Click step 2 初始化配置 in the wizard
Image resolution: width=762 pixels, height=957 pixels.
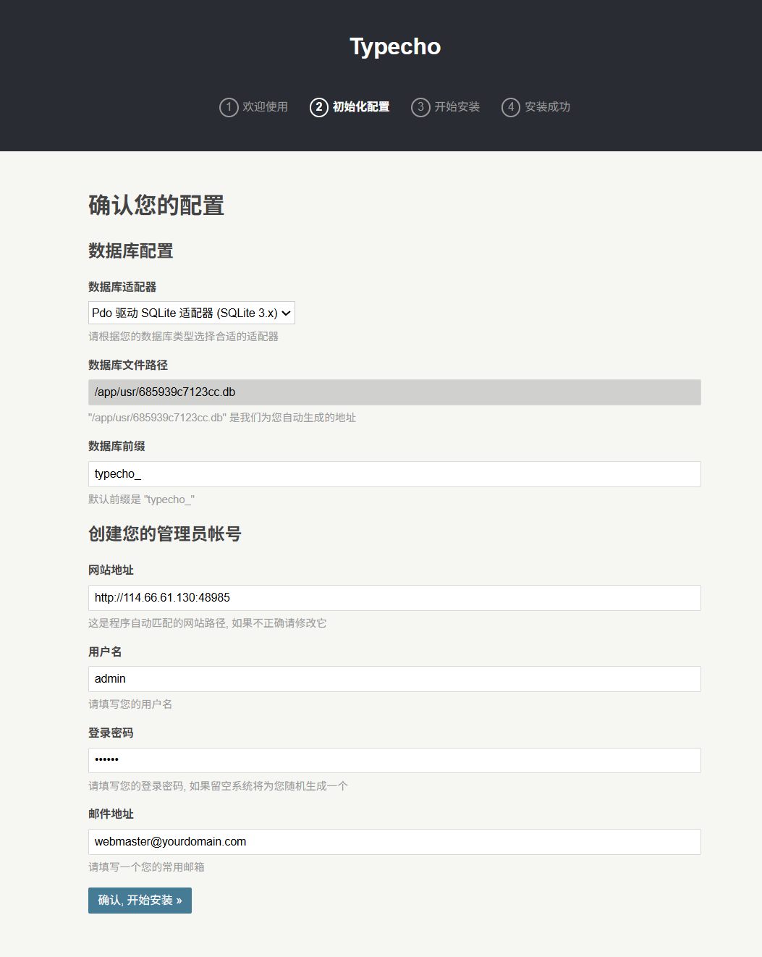[350, 107]
